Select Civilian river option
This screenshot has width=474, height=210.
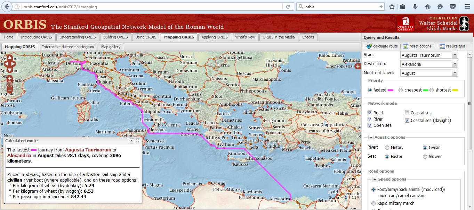click(425, 148)
